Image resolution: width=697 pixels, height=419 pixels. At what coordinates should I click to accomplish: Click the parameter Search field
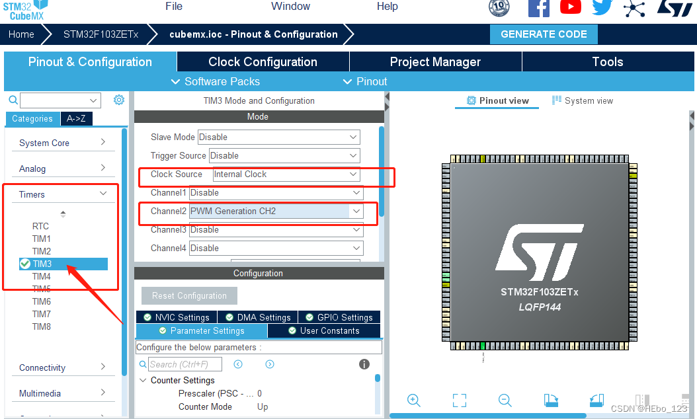[185, 364]
